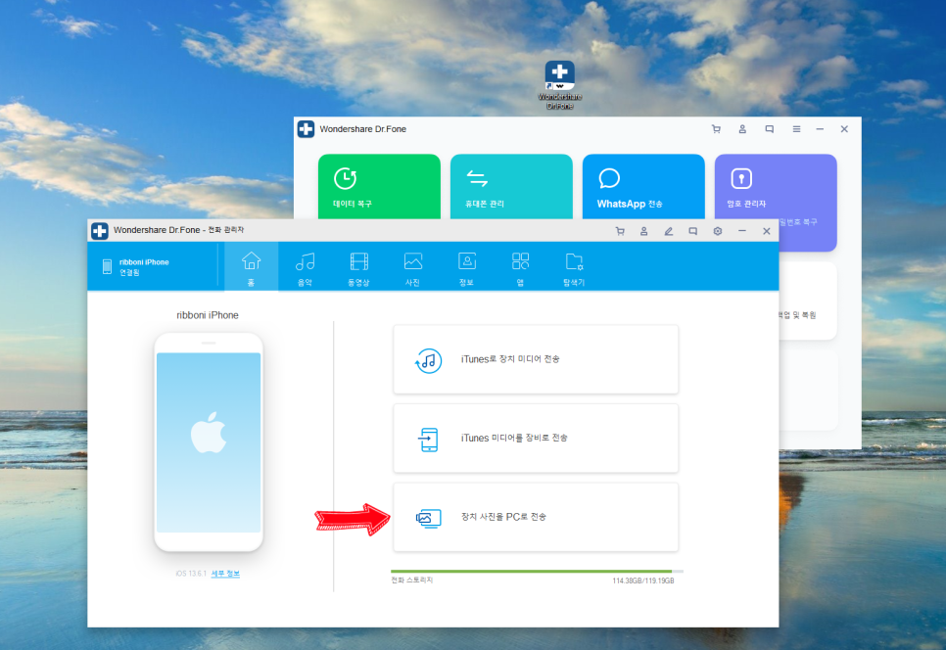Close the back Dr.Fone window
This screenshot has height=650, width=946.
[844, 129]
